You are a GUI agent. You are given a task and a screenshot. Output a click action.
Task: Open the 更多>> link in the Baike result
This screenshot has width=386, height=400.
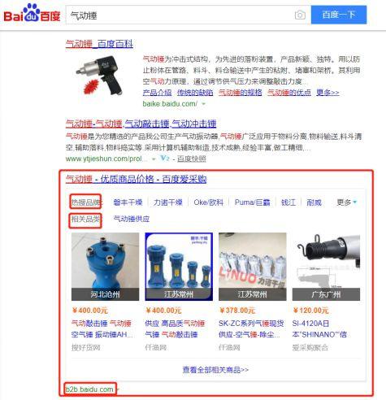(327, 93)
